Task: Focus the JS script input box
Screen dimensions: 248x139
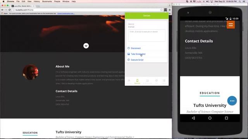Action: 146,36
